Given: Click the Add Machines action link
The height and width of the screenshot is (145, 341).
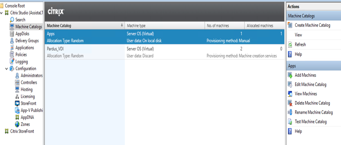Looking at the screenshot, I should pos(305,75).
